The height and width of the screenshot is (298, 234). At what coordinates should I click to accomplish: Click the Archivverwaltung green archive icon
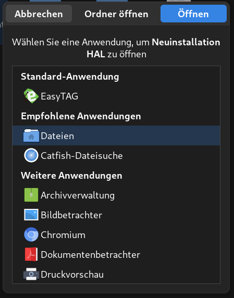(x=31, y=195)
